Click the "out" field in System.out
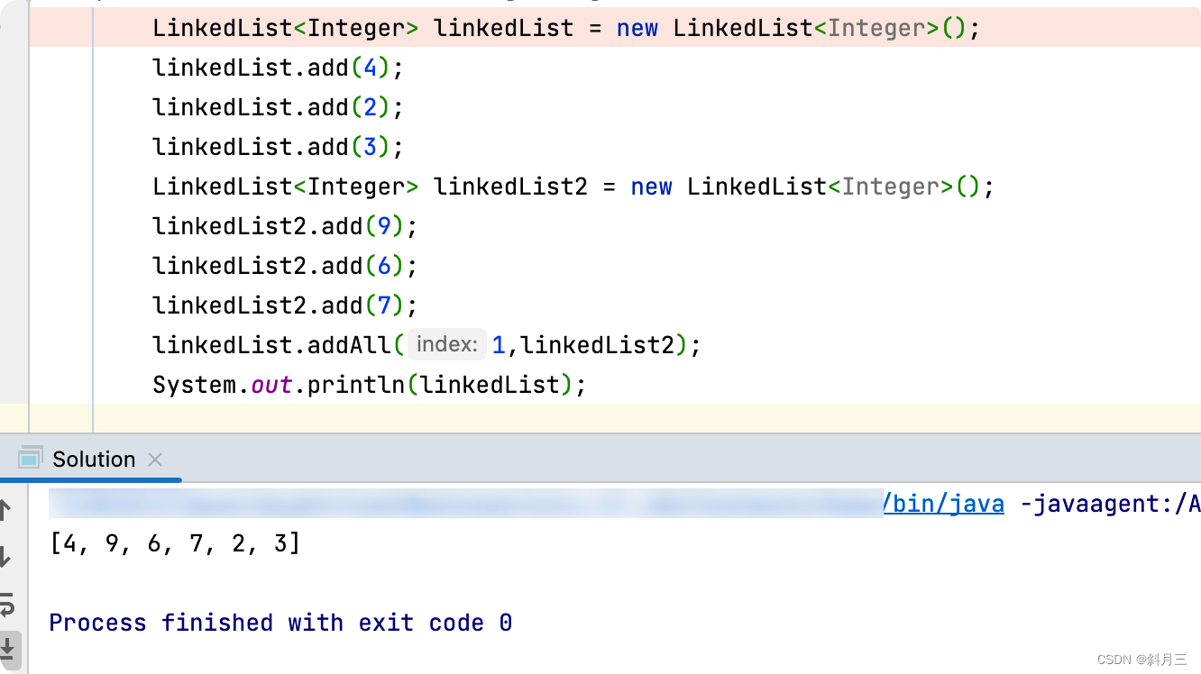Screen dimensions: 1201x674 coord(271,385)
